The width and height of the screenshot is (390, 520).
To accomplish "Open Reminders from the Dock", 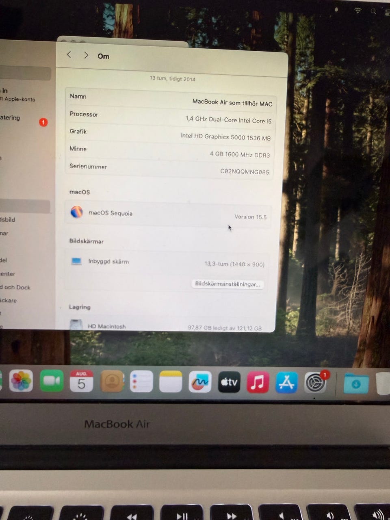I will coord(141,382).
